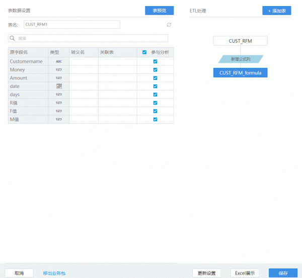The image size is (302, 278).
Task: Click the 更新设置 button
Action: [207, 273]
